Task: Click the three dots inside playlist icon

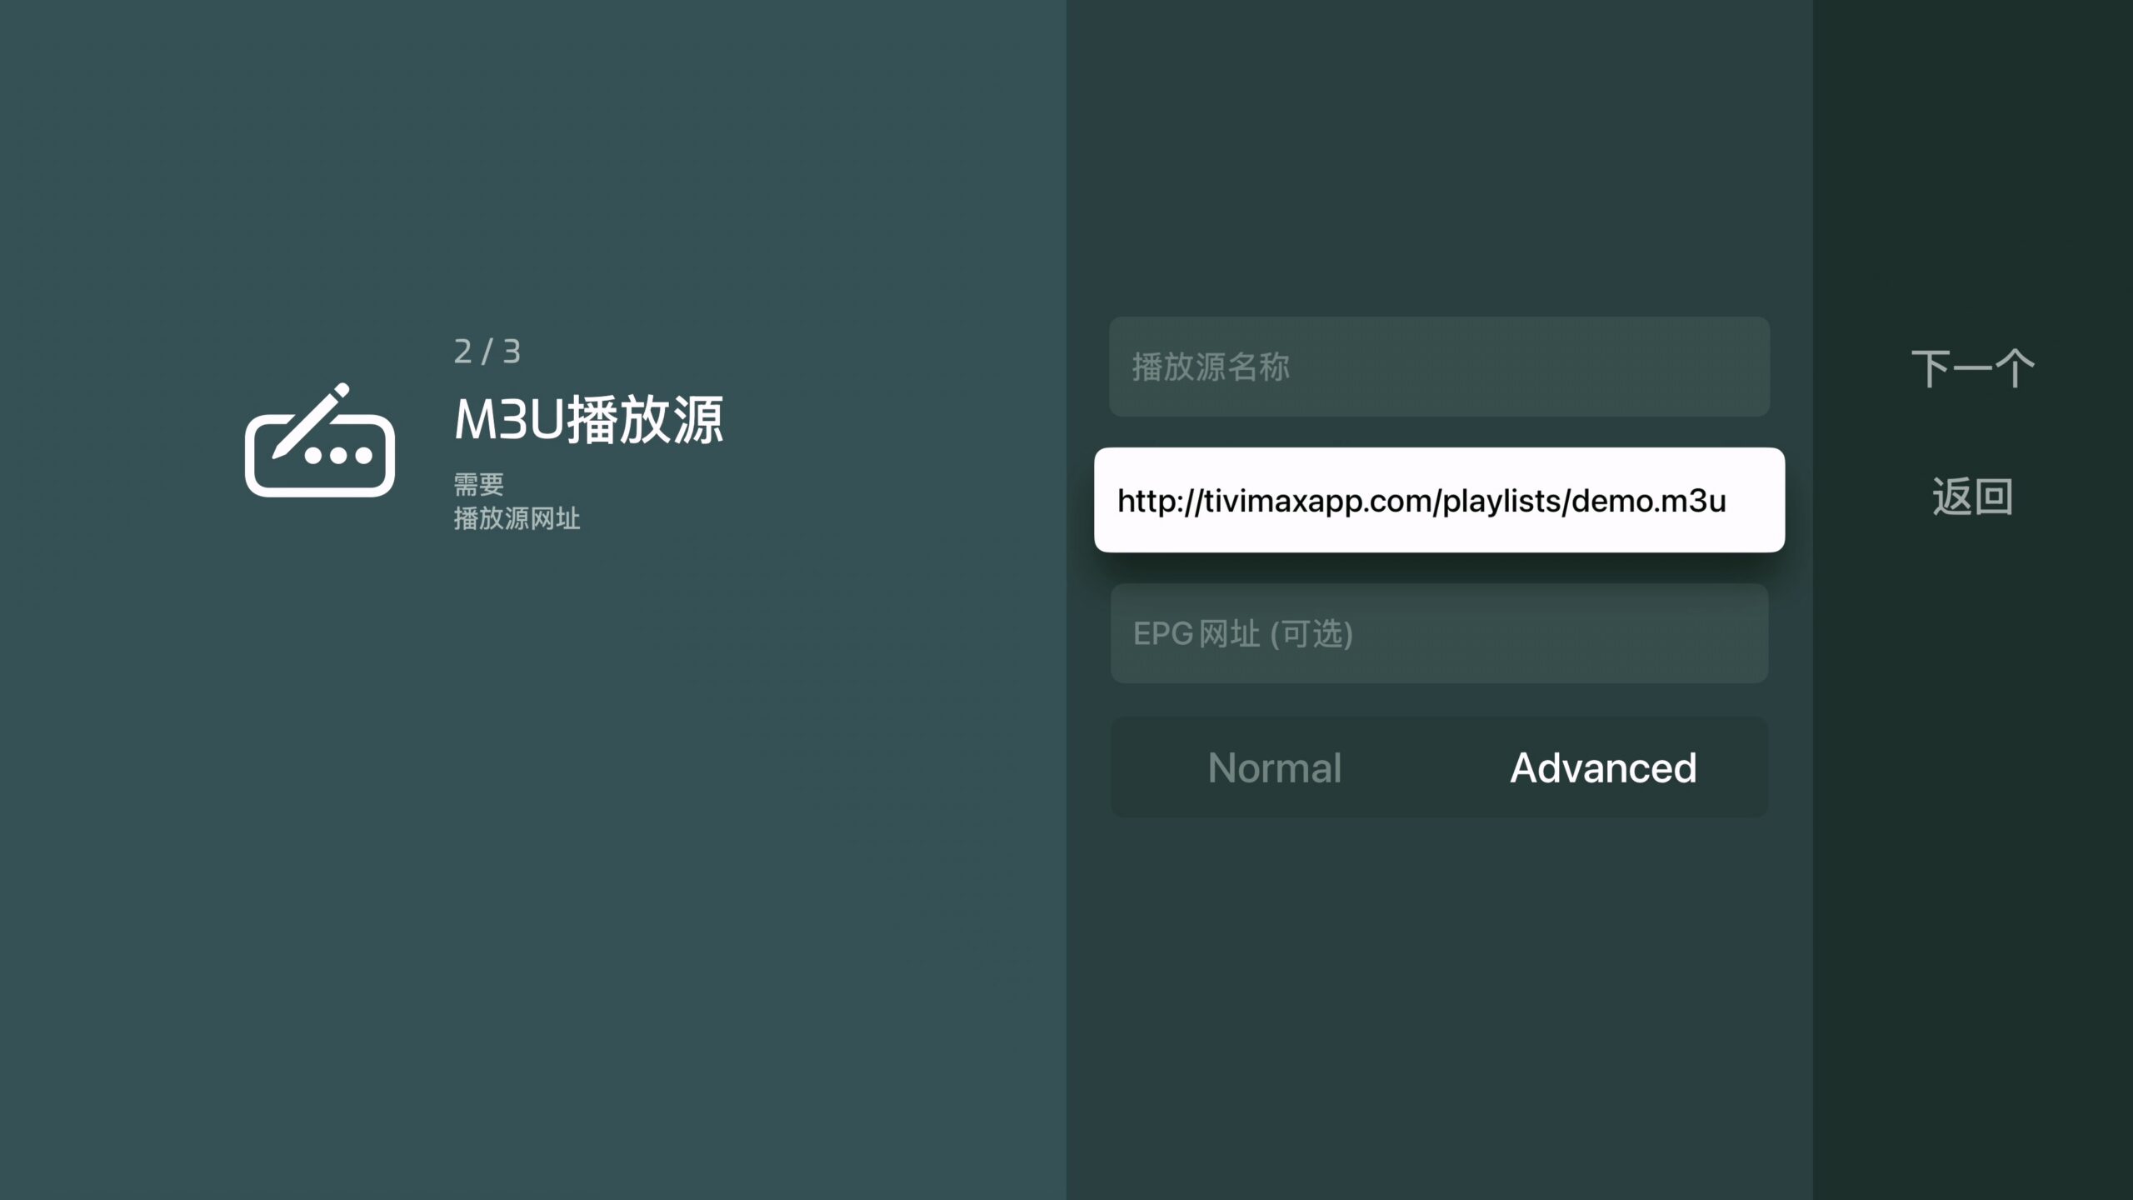Action: pos(337,456)
